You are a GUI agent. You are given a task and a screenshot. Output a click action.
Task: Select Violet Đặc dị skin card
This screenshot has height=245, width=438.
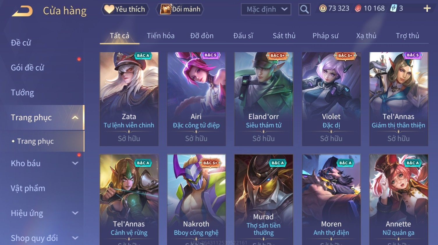pos(331,99)
